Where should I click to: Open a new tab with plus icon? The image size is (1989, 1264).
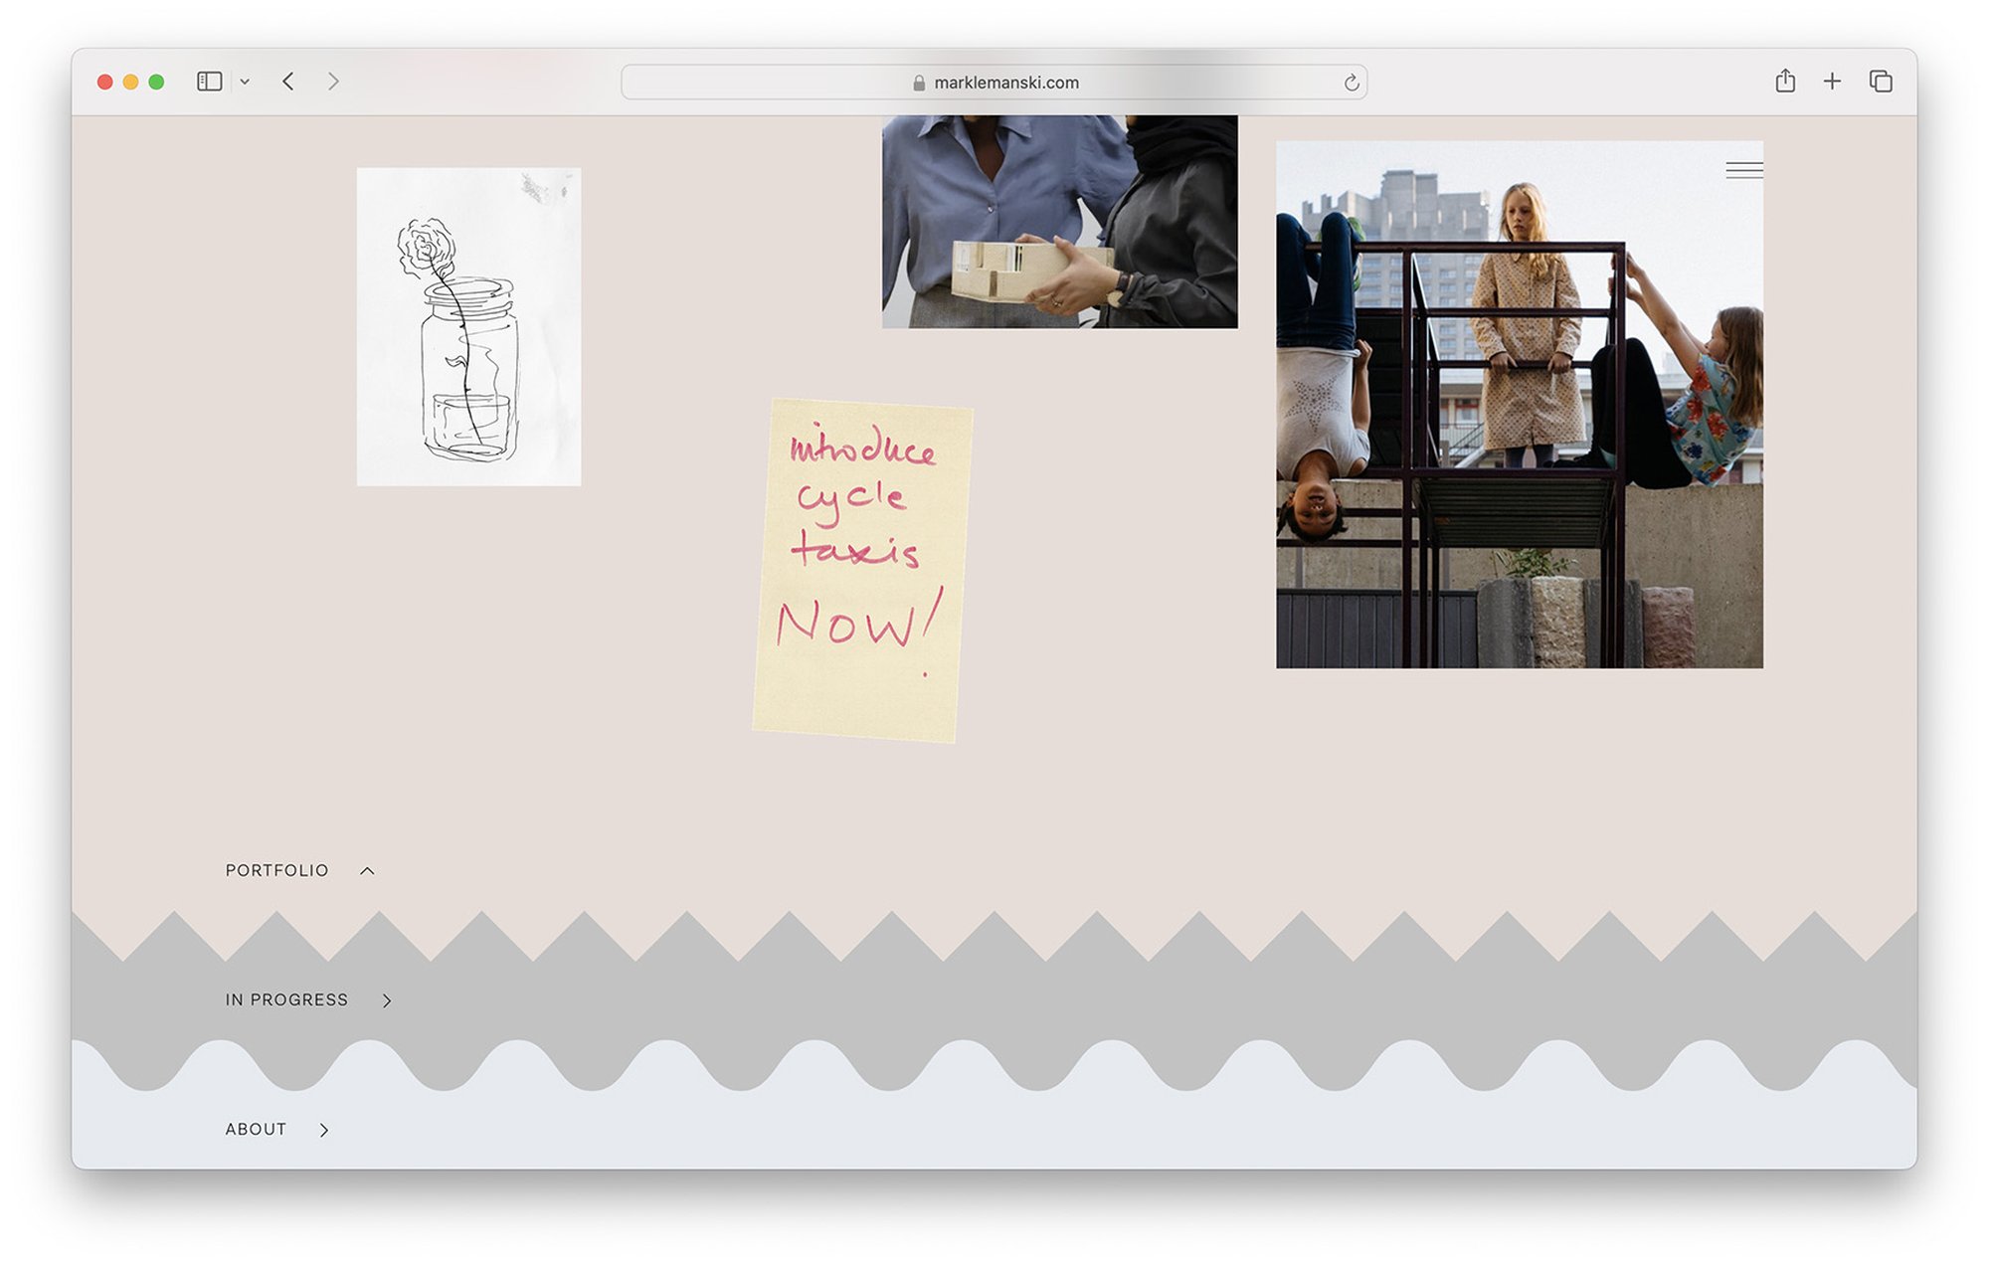coord(1832,82)
